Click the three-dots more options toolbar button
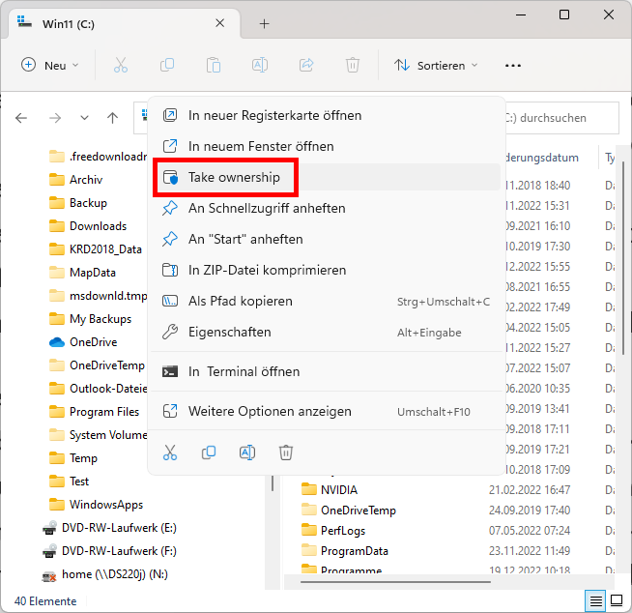Screen dimensions: 632x613 512,65
